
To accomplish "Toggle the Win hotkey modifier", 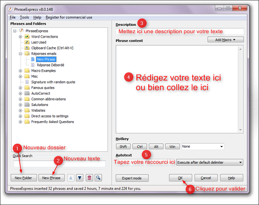I will (172, 147).
